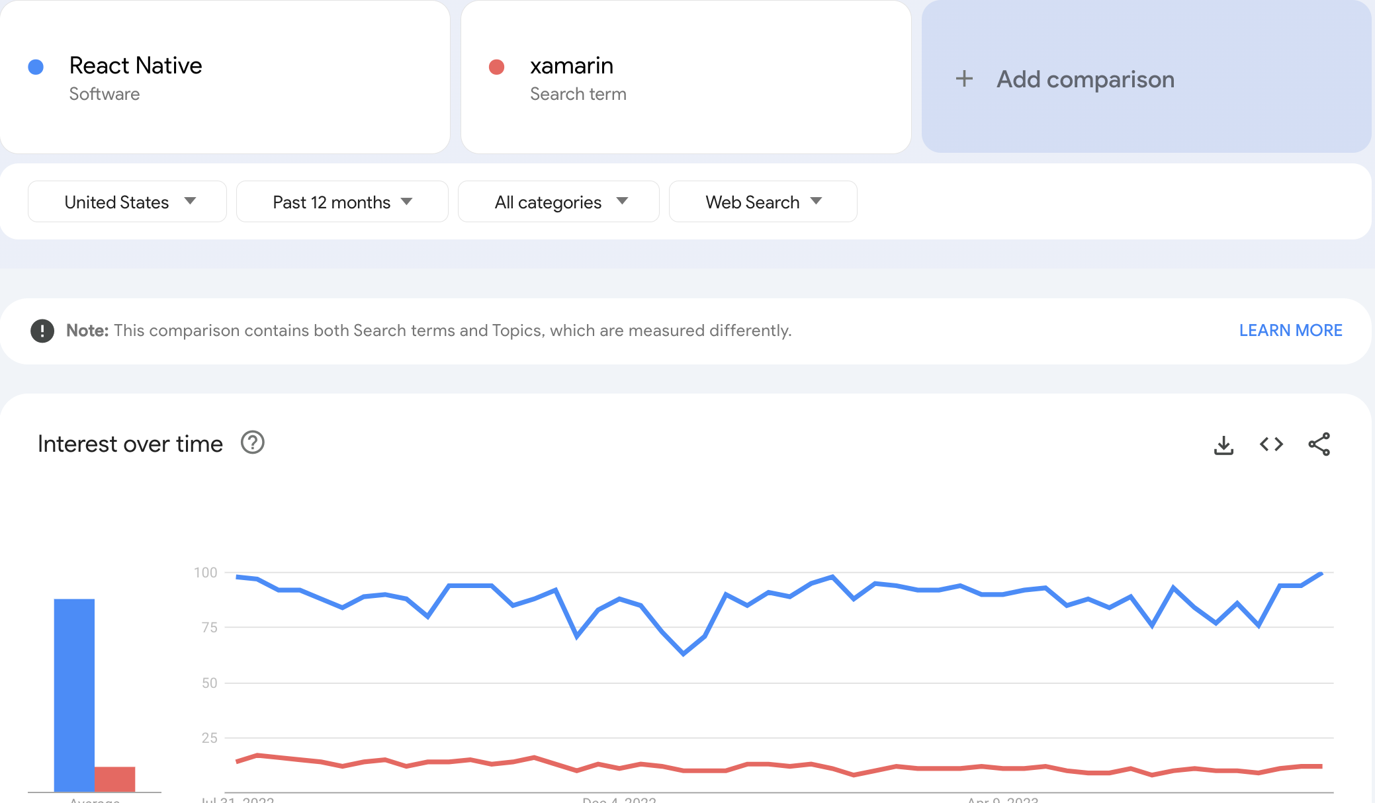
Task: Follow the LEARN MORE link
Action: tap(1290, 330)
